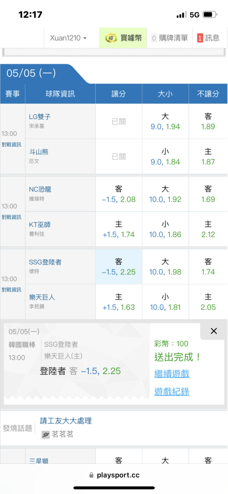Tap the author icon beside 茗茗茗

[x=46, y=435]
